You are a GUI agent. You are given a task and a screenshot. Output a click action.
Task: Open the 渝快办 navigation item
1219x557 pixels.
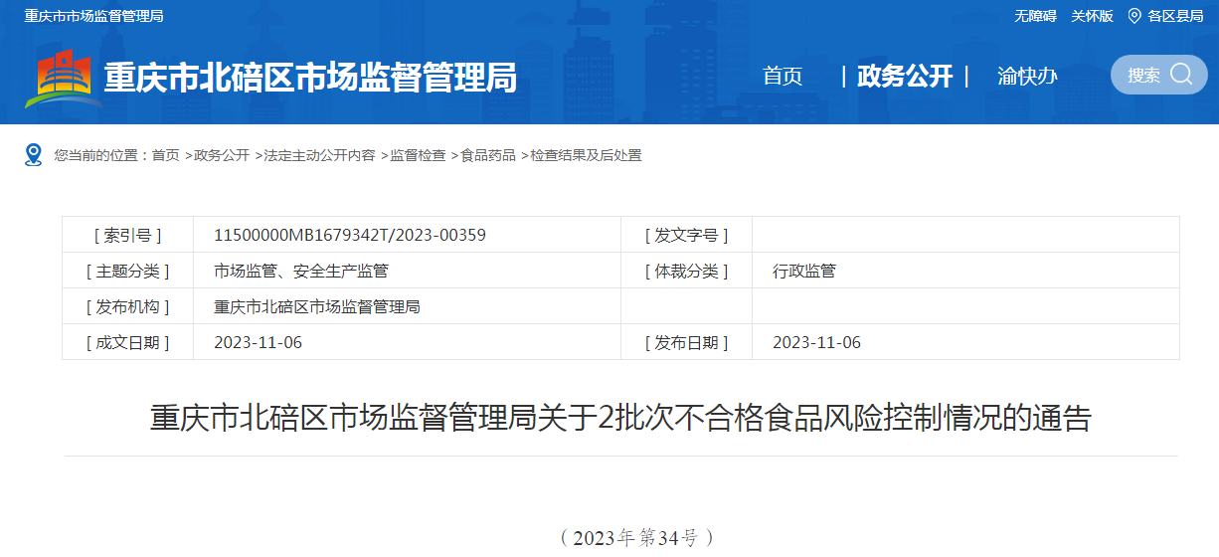click(1027, 76)
